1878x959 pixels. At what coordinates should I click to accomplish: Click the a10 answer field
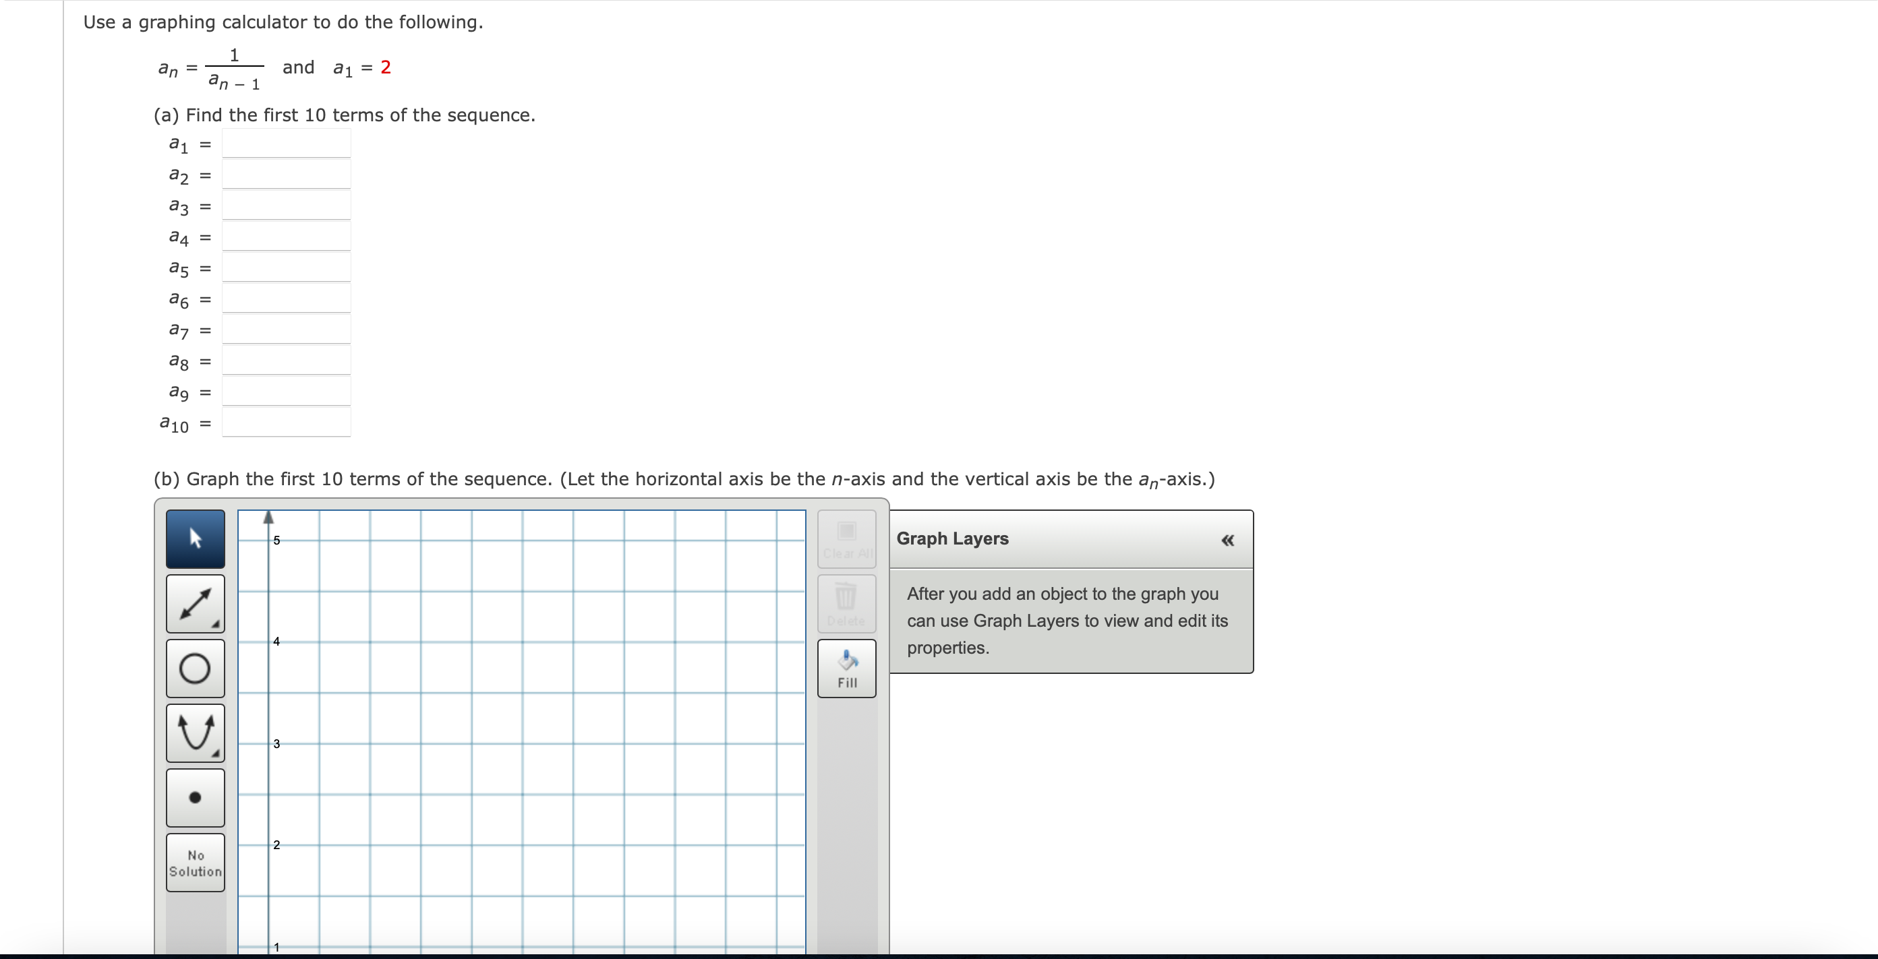coord(286,423)
